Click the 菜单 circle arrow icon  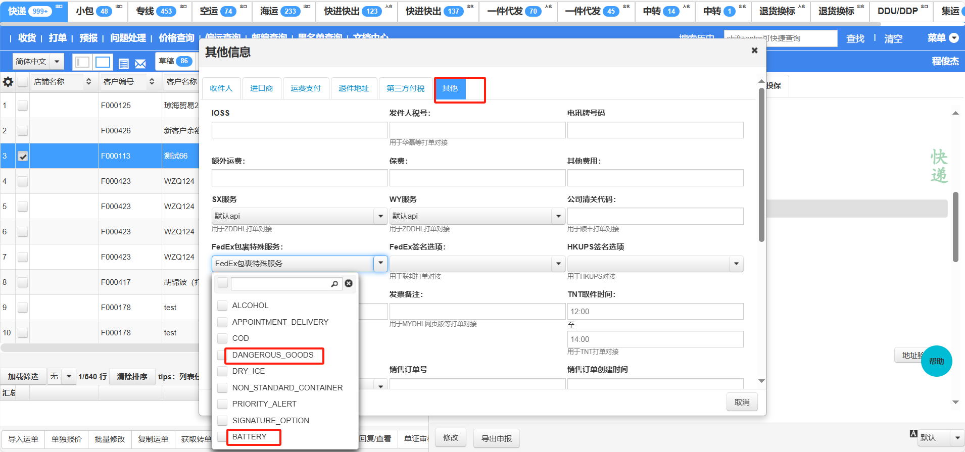954,38
